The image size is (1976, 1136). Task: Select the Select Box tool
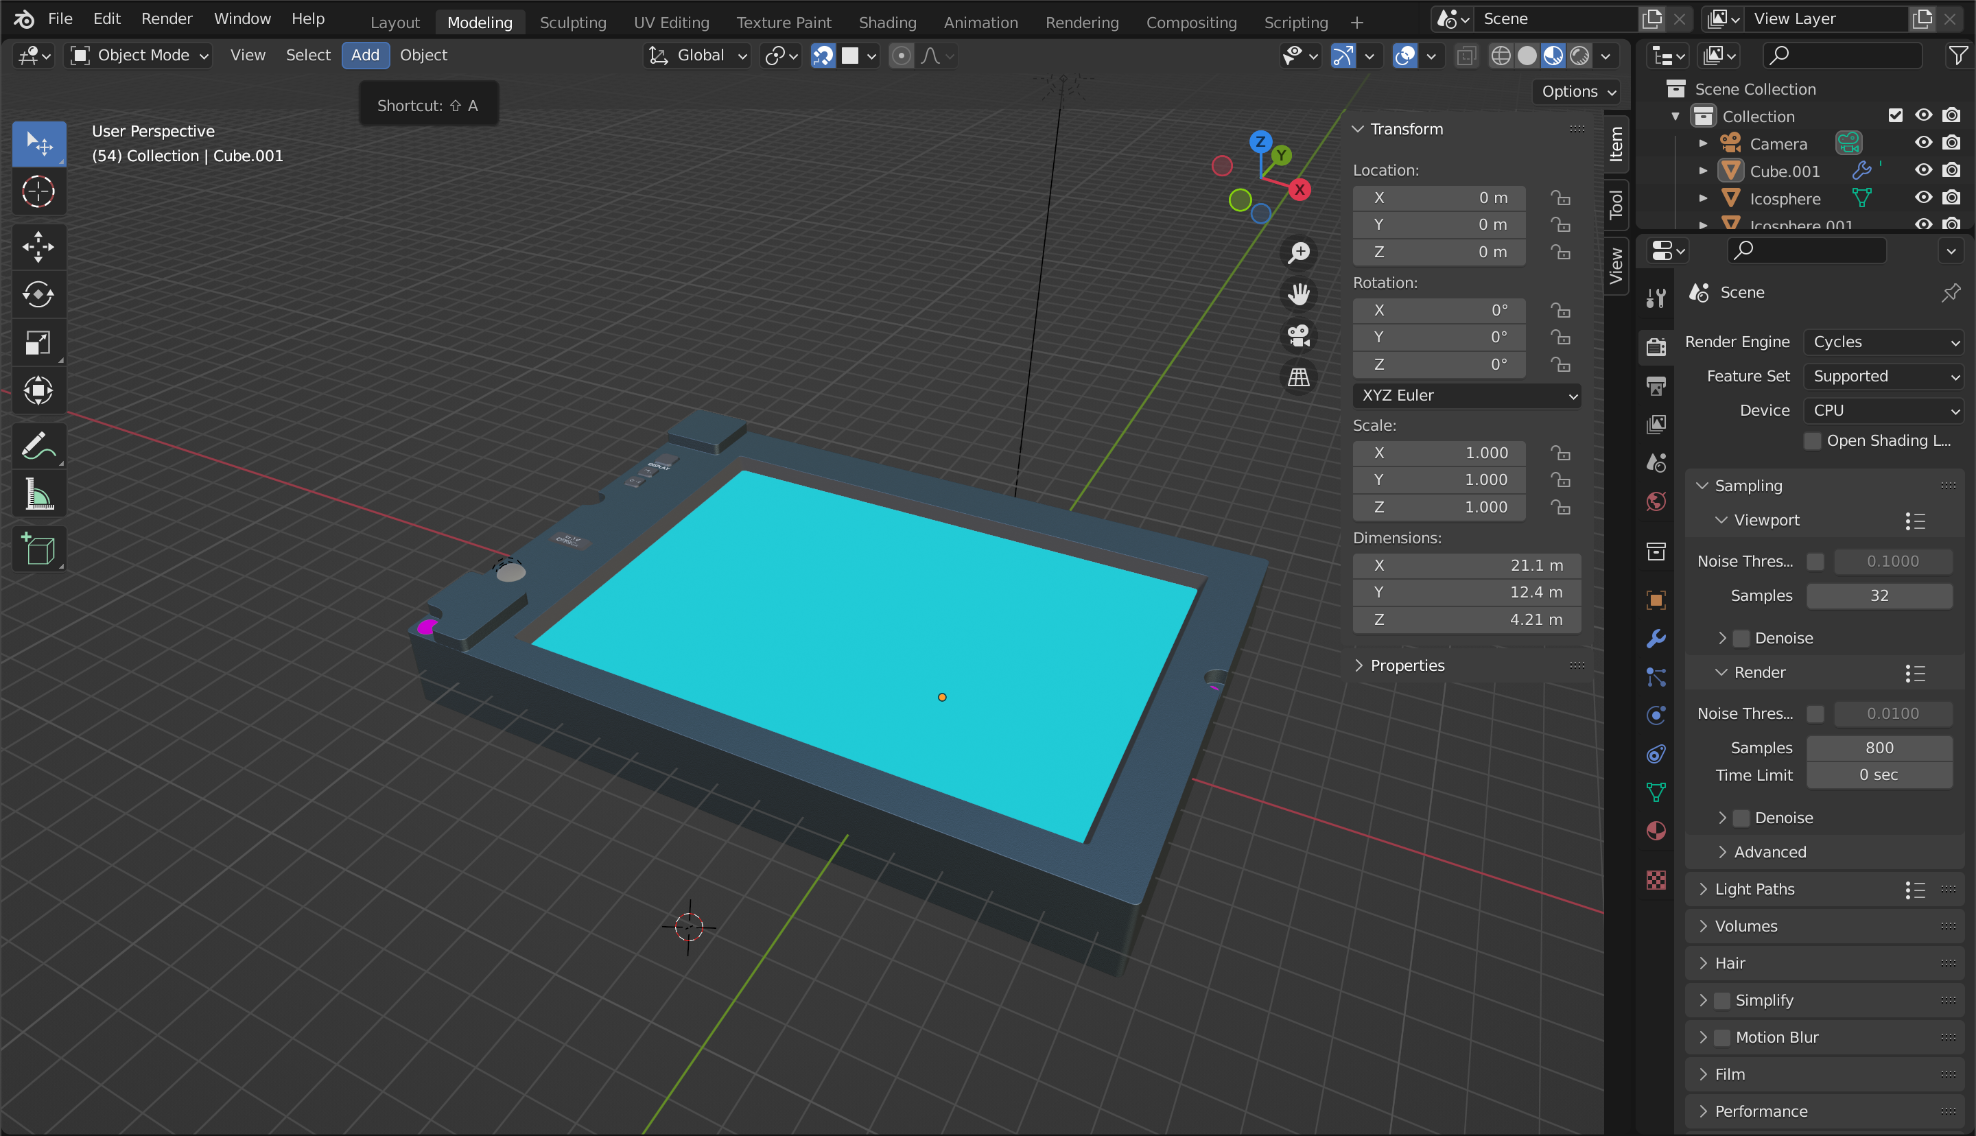[38, 143]
